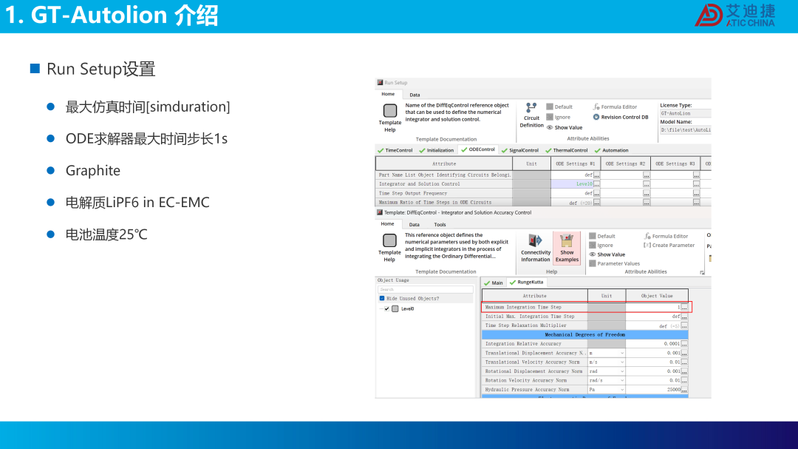The width and height of the screenshot is (798, 449).
Task: Select Level0 object in tree
Action: pos(407,309)
